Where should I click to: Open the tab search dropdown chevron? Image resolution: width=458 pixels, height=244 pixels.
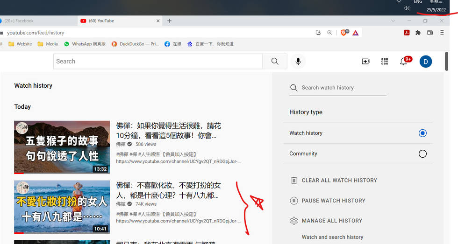click(x=393, y=21)
